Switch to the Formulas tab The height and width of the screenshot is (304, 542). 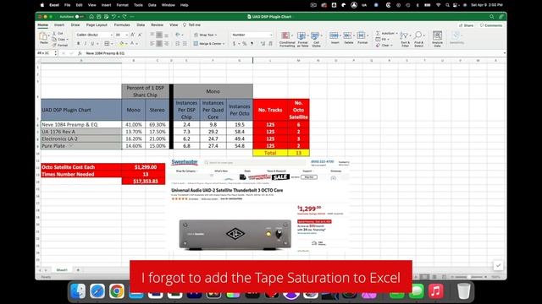(122, 25)
